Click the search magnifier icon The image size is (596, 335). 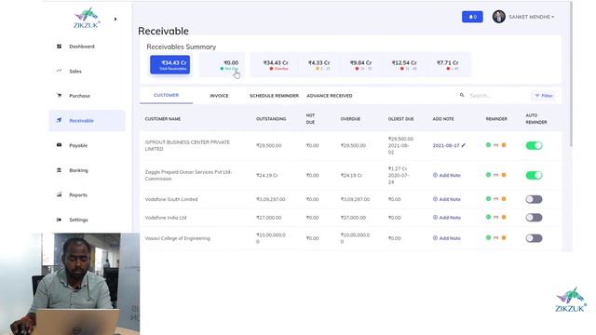pos(462,95)
